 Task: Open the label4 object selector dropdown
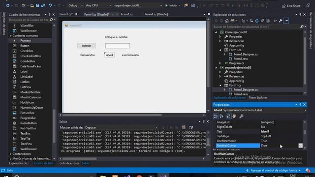tap(305, 110)
